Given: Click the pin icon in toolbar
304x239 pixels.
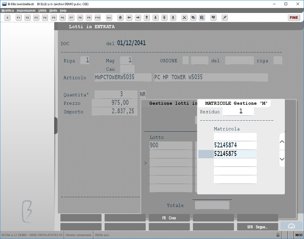Looking at the screenshot, I should coord(225,18).
